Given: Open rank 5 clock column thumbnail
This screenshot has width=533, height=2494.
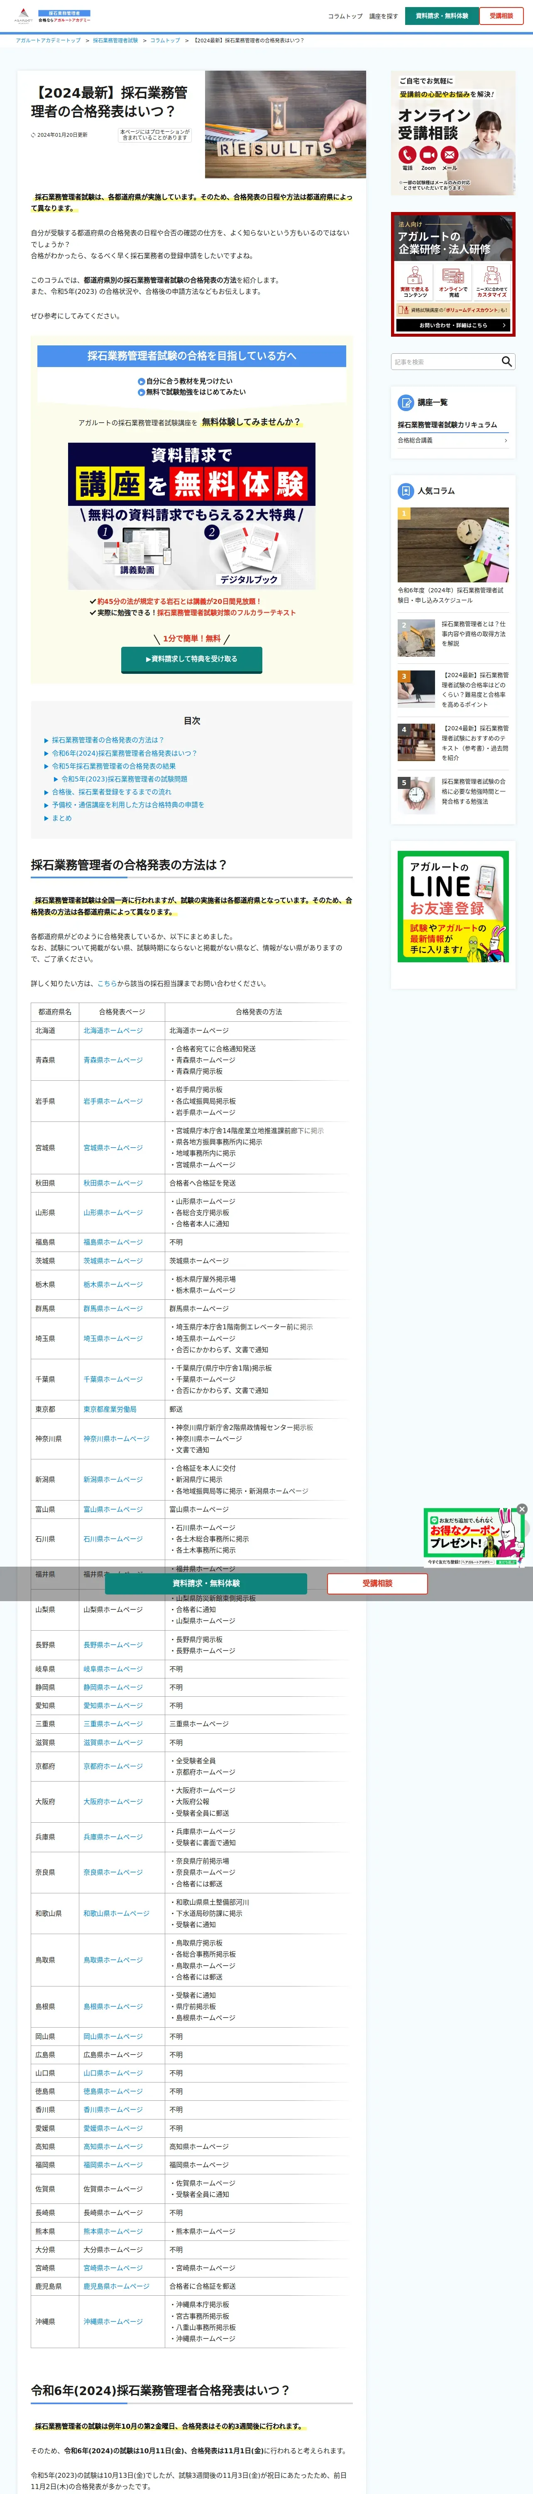Looking at the screenshot, I should [x=416, y=795].
